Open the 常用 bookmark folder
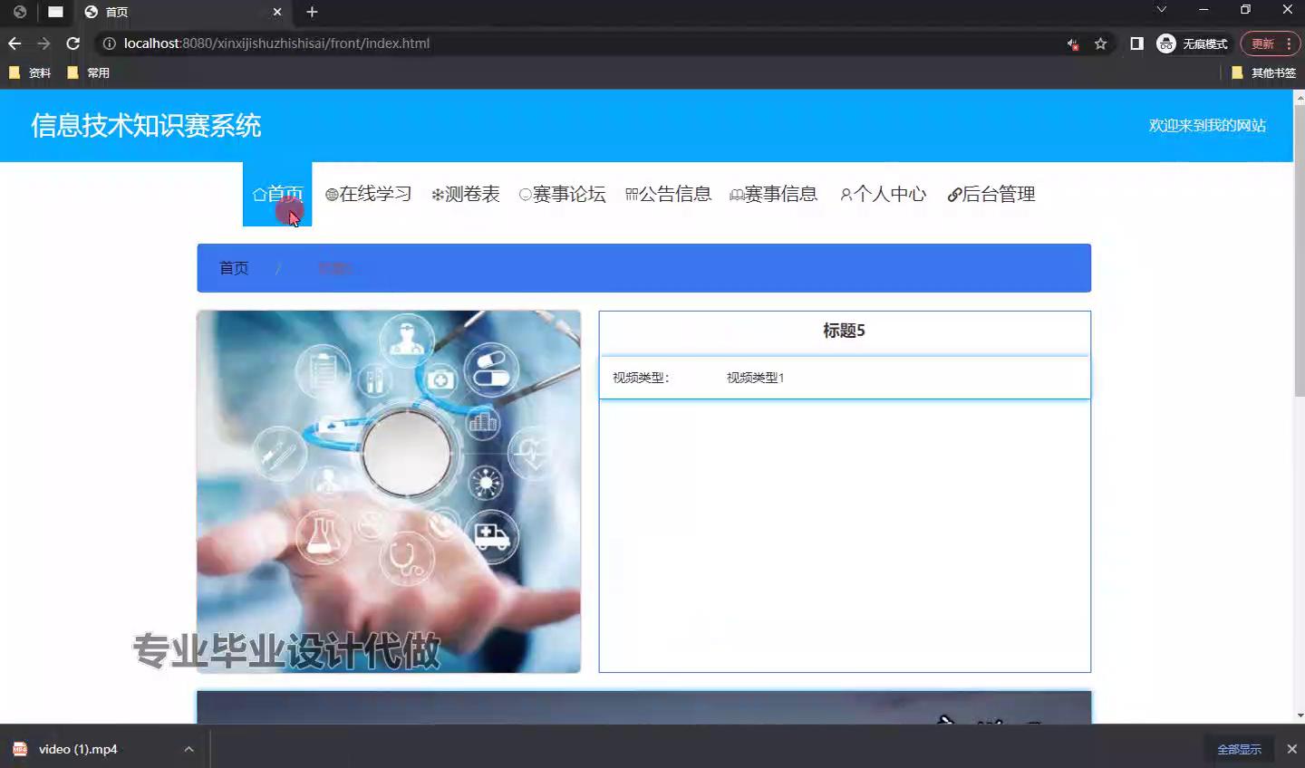This screenshot has height=768, width=1305. 89,72
